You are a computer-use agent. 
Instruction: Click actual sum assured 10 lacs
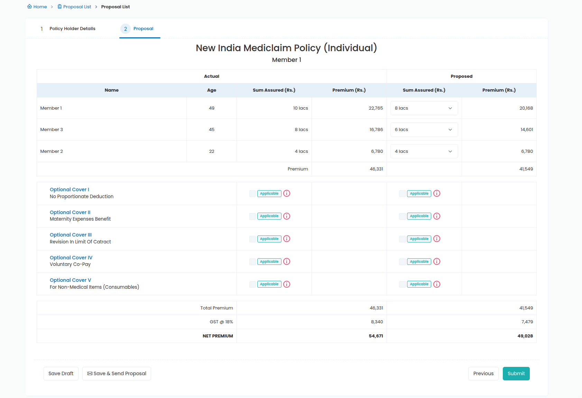tap(301, 108)
